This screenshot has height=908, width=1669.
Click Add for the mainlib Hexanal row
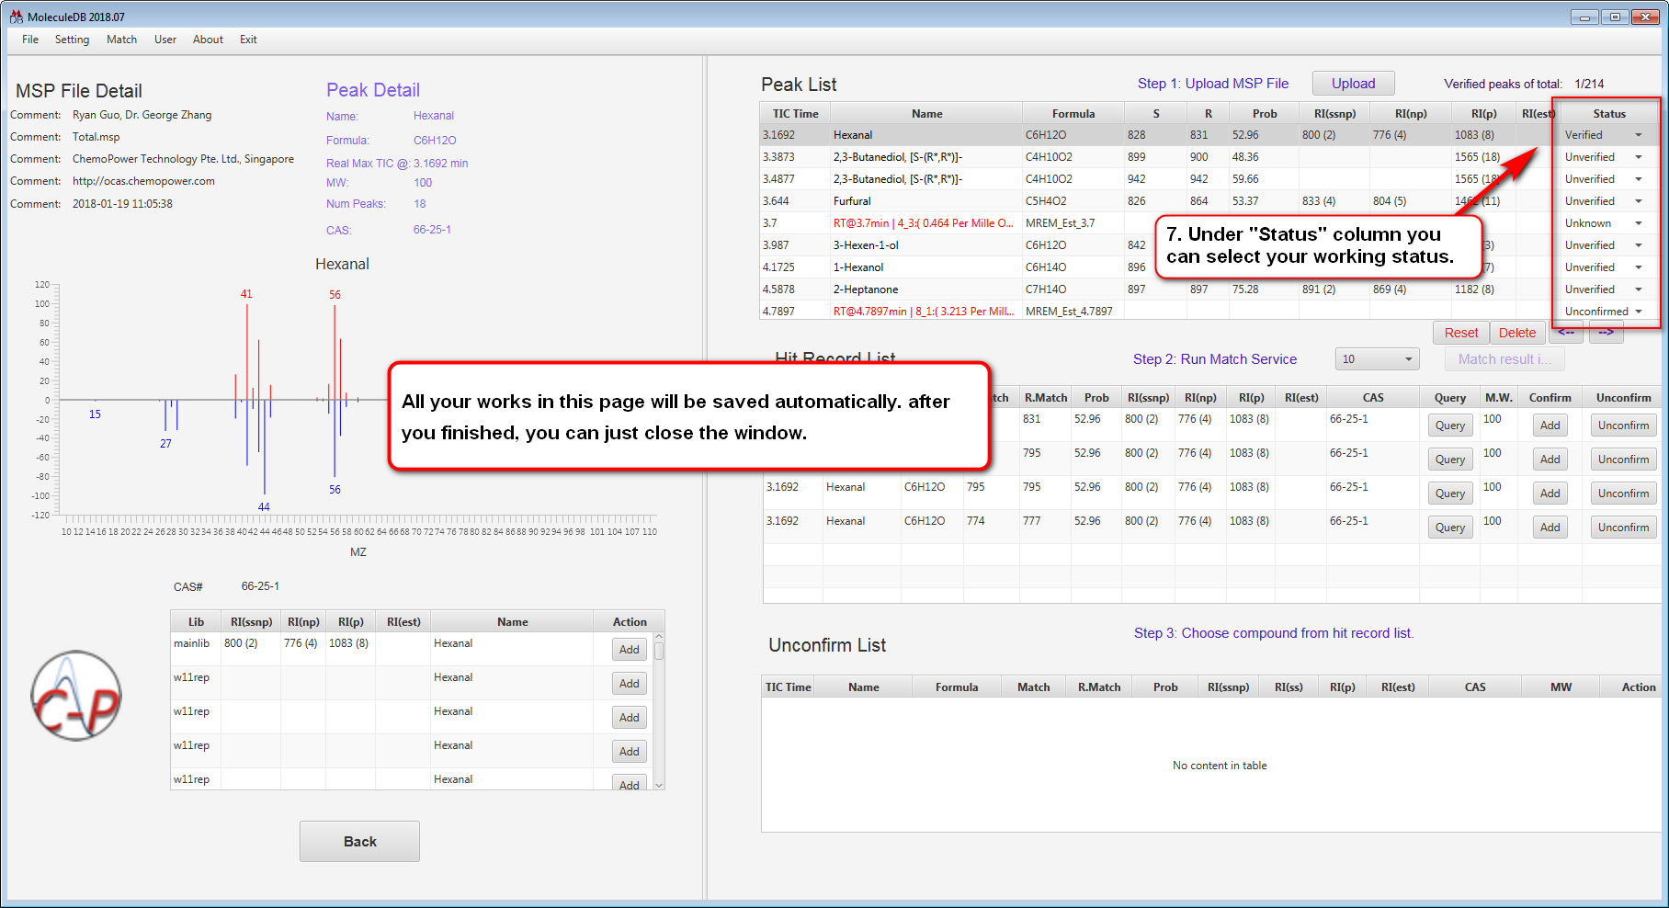pos(629,650)
